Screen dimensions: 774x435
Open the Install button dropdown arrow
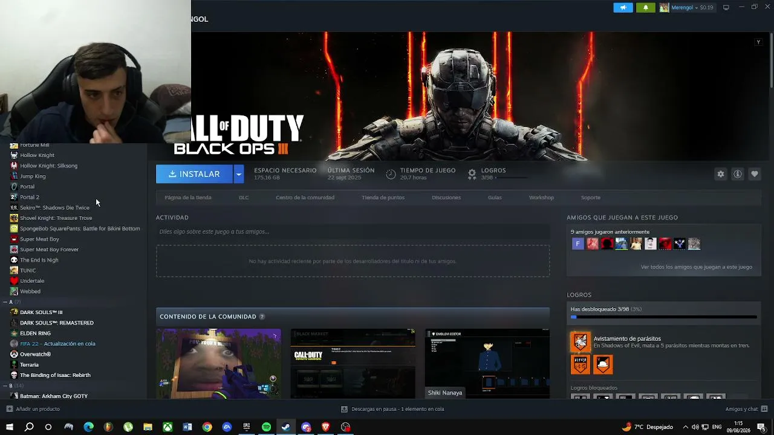(239, 174)
